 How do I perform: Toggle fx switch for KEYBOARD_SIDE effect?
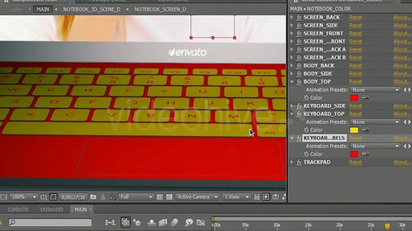coord(299,106)
